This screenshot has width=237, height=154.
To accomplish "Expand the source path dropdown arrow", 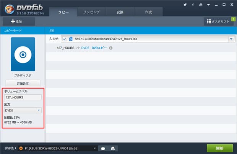I will pos(231,39).
